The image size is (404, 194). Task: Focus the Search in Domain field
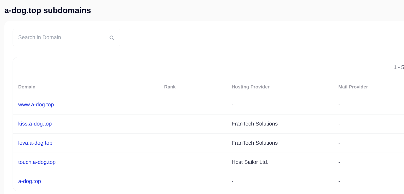point(62,38)
